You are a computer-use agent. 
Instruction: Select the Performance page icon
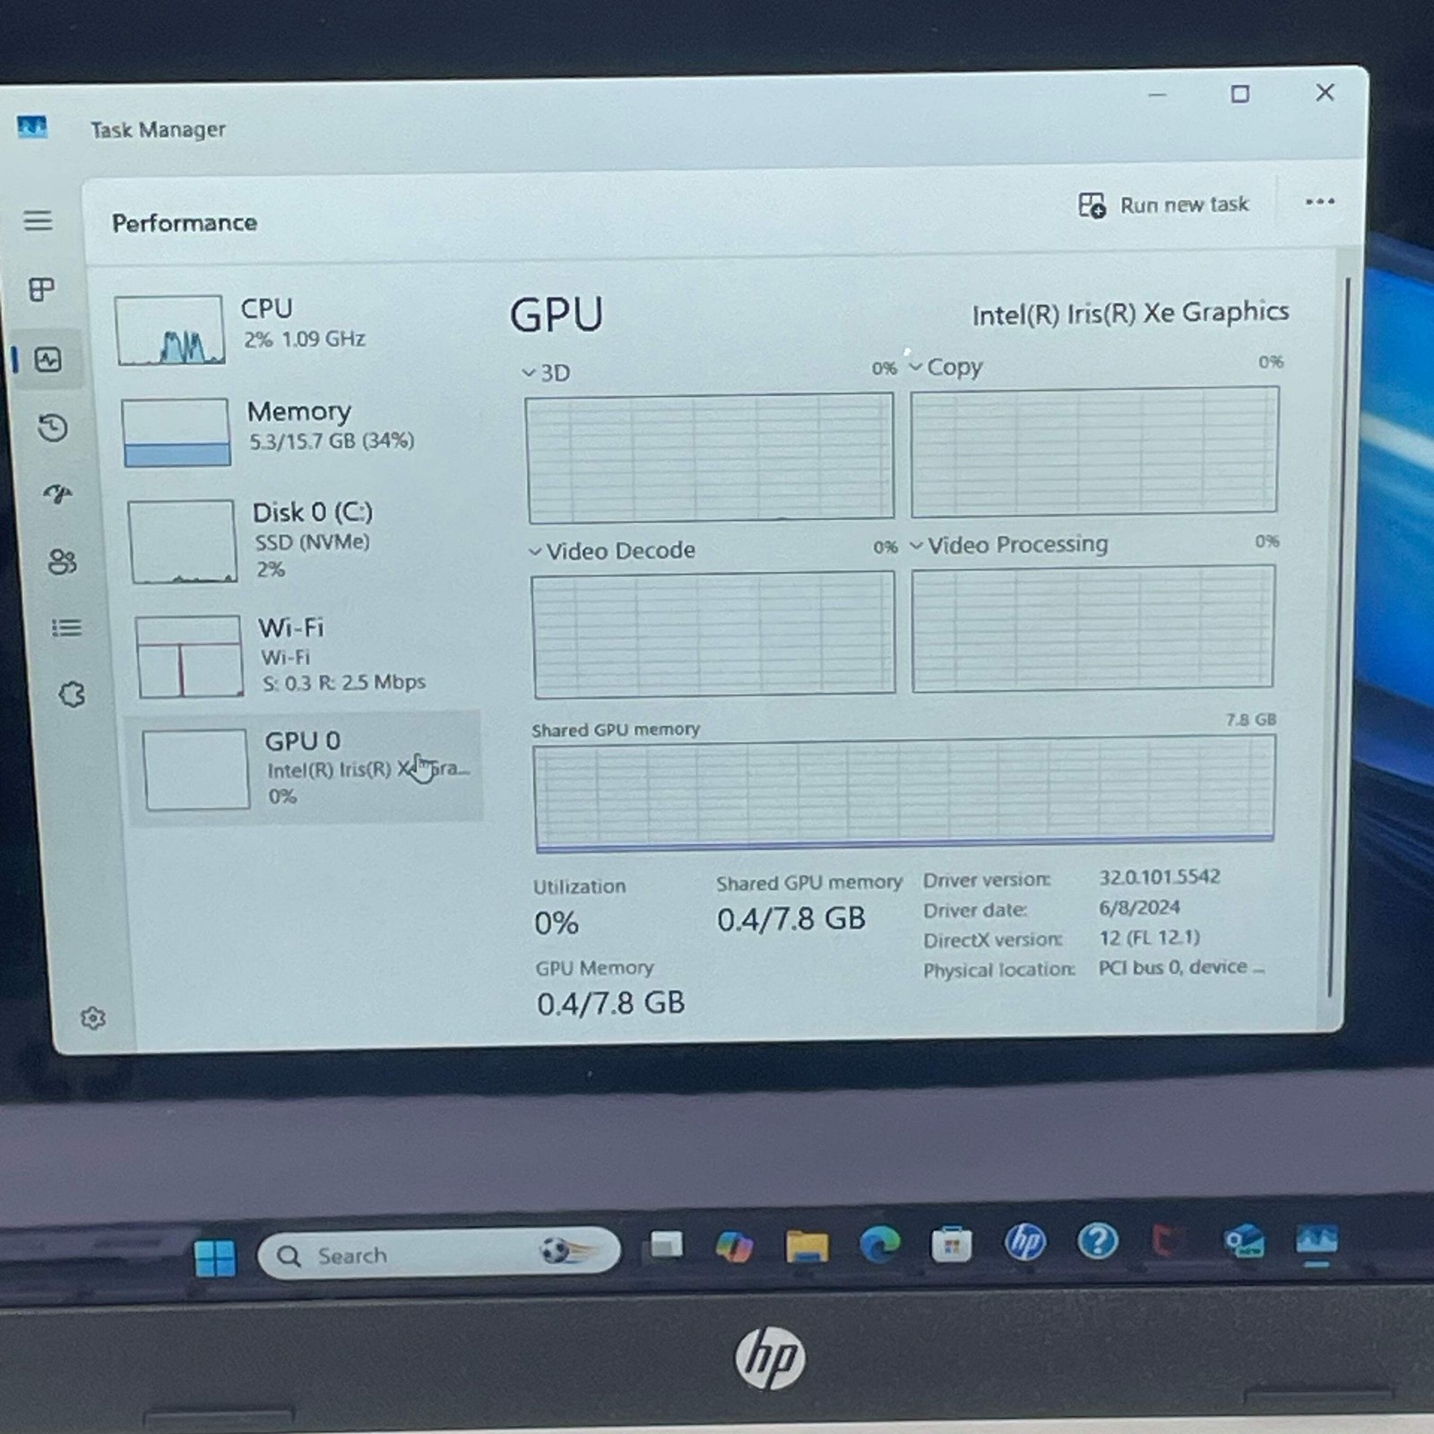click(48, 360)
